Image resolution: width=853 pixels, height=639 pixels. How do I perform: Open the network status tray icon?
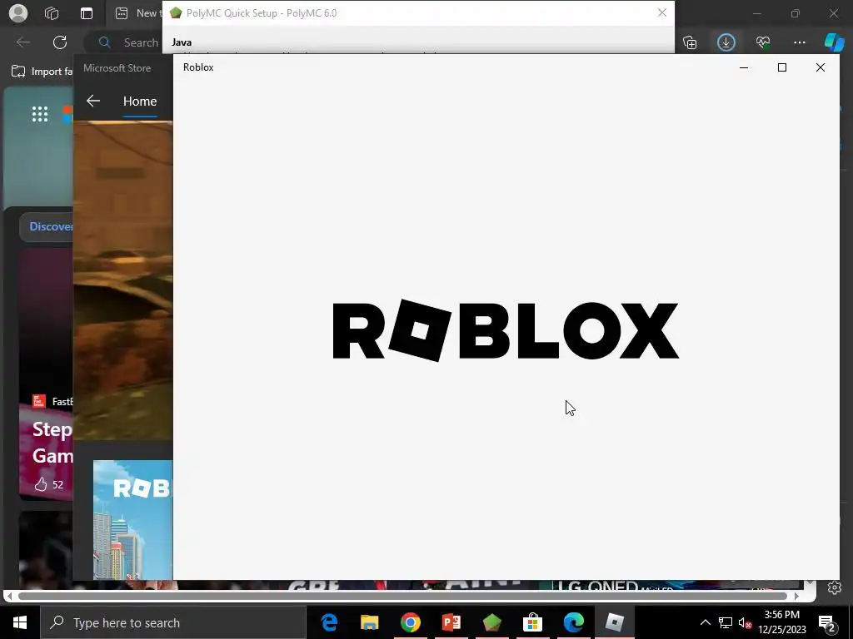(x=726, y=622)
